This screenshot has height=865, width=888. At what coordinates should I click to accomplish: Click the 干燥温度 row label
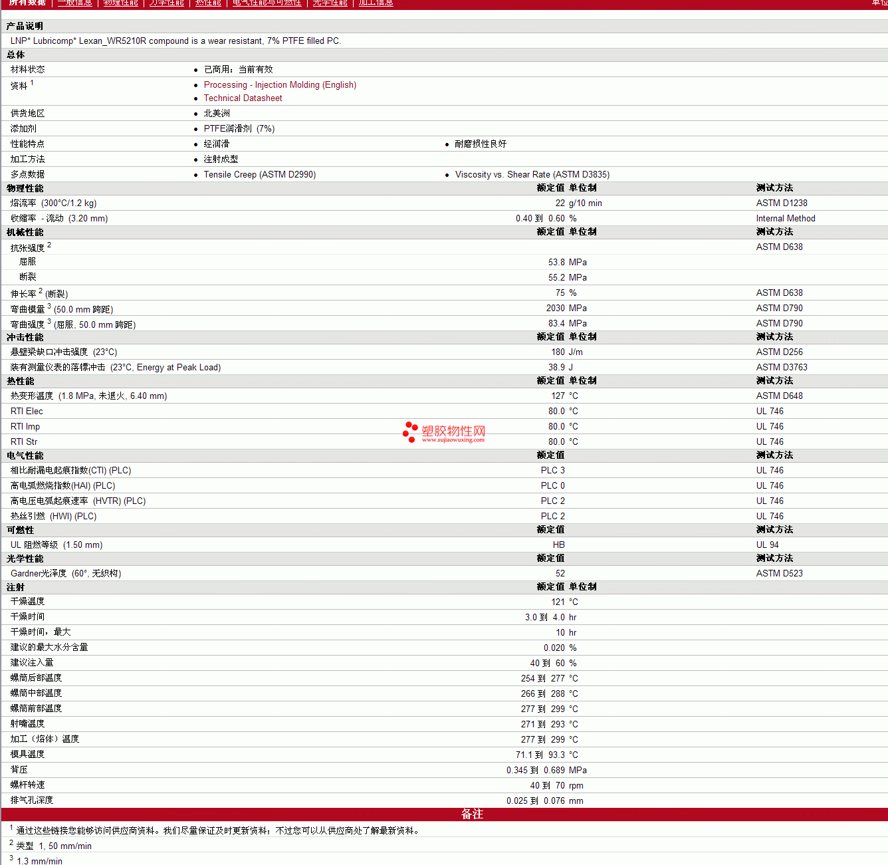click(x=28, y=602)
